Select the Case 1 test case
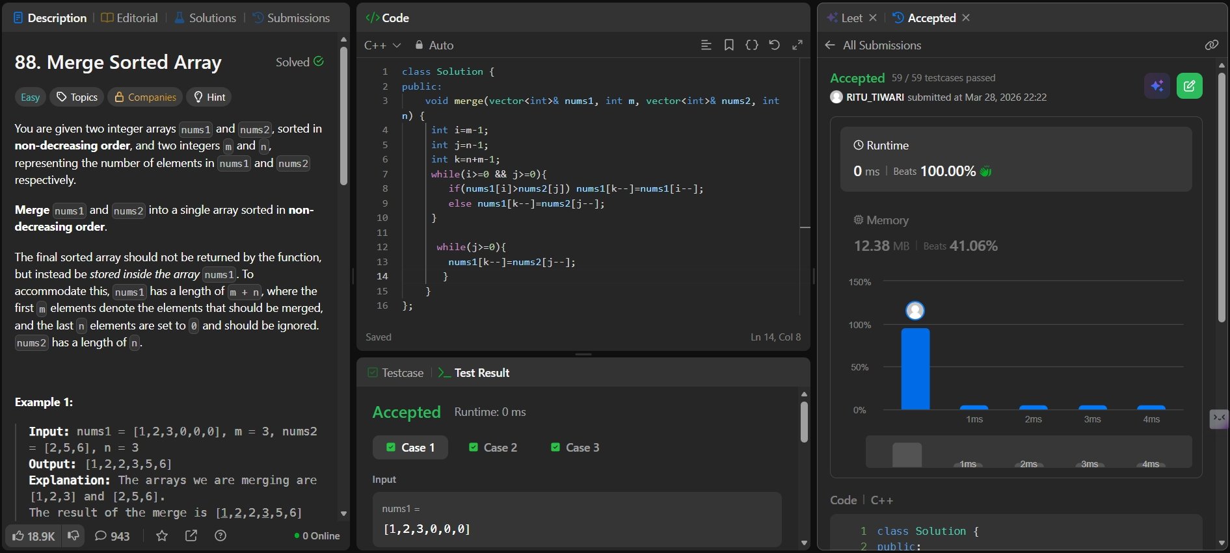Screen dimensions: 1230x553 pyautogui.click(x=410, y=447)
